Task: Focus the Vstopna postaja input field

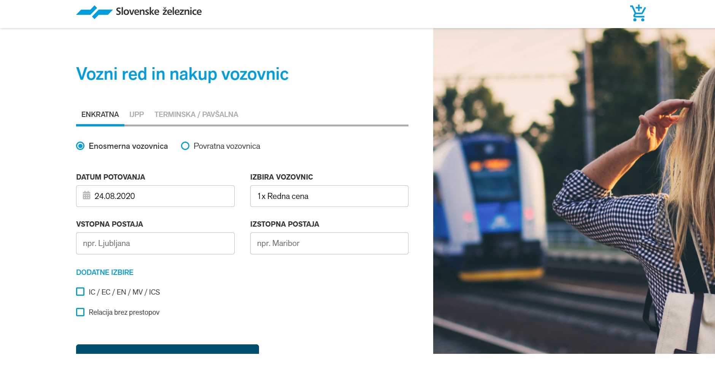Action: tap(155, 243)
